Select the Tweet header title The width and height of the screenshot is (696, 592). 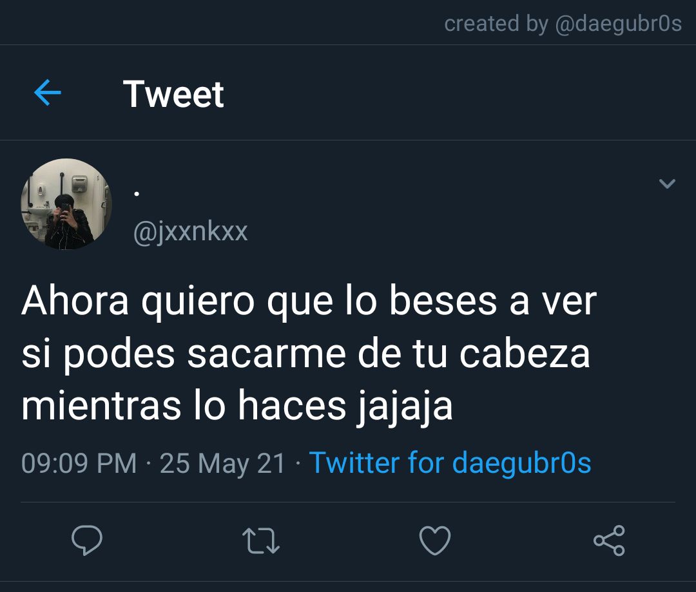click(x=173, y=93)
